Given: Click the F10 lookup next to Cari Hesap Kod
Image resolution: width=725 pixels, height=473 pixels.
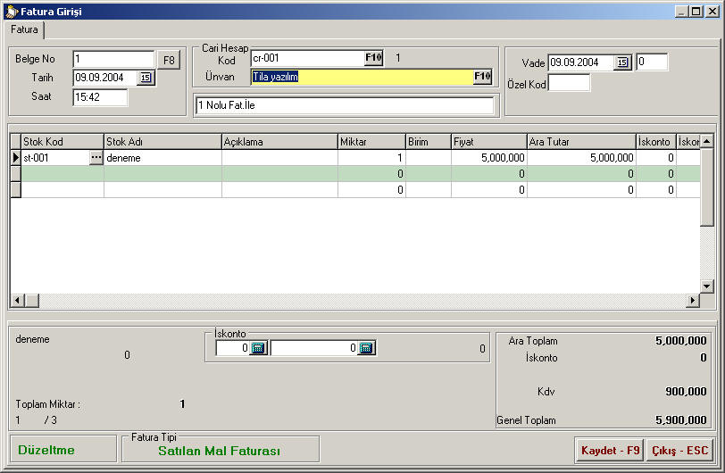Looking at the screenshot, I should coord(373,58).
